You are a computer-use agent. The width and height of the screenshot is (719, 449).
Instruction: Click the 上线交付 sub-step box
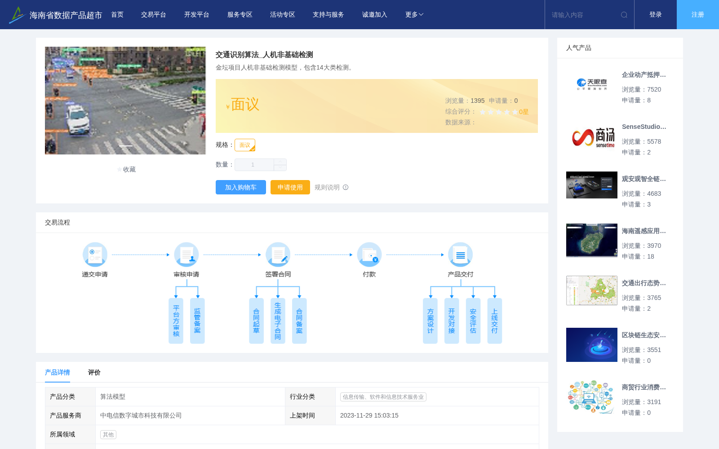tap(494, 321)
